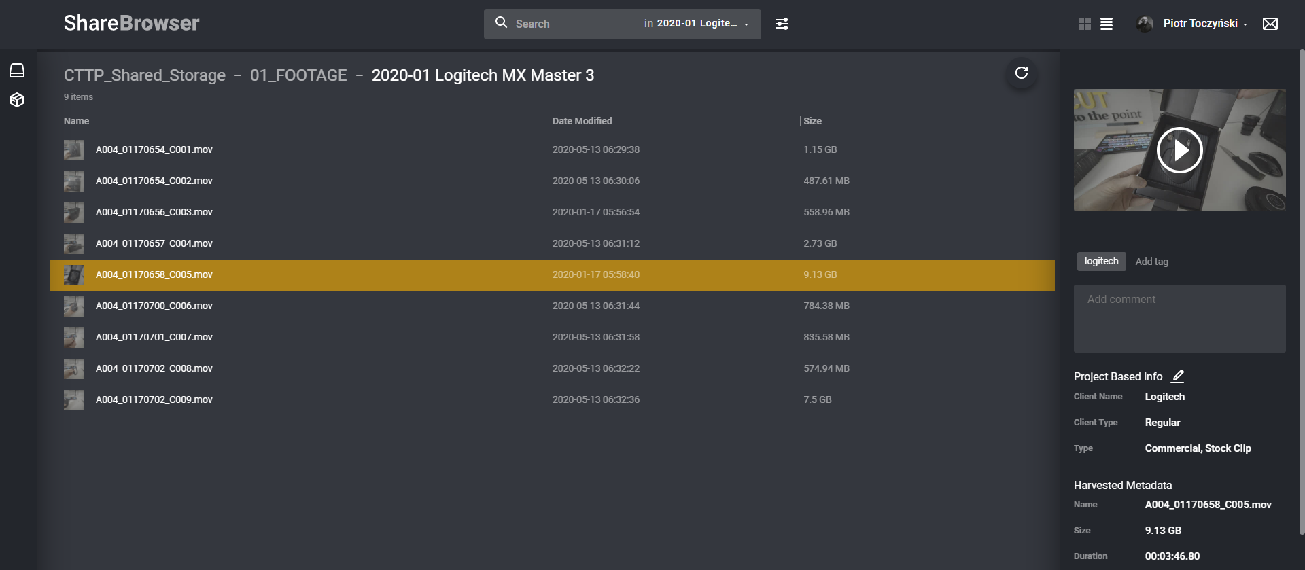The width and height of the screenshot is (1305, 570).
Task: Click Type value 'Commercial, Stock Clip'
Action: pyautogui.click(x=1198, y=448)
